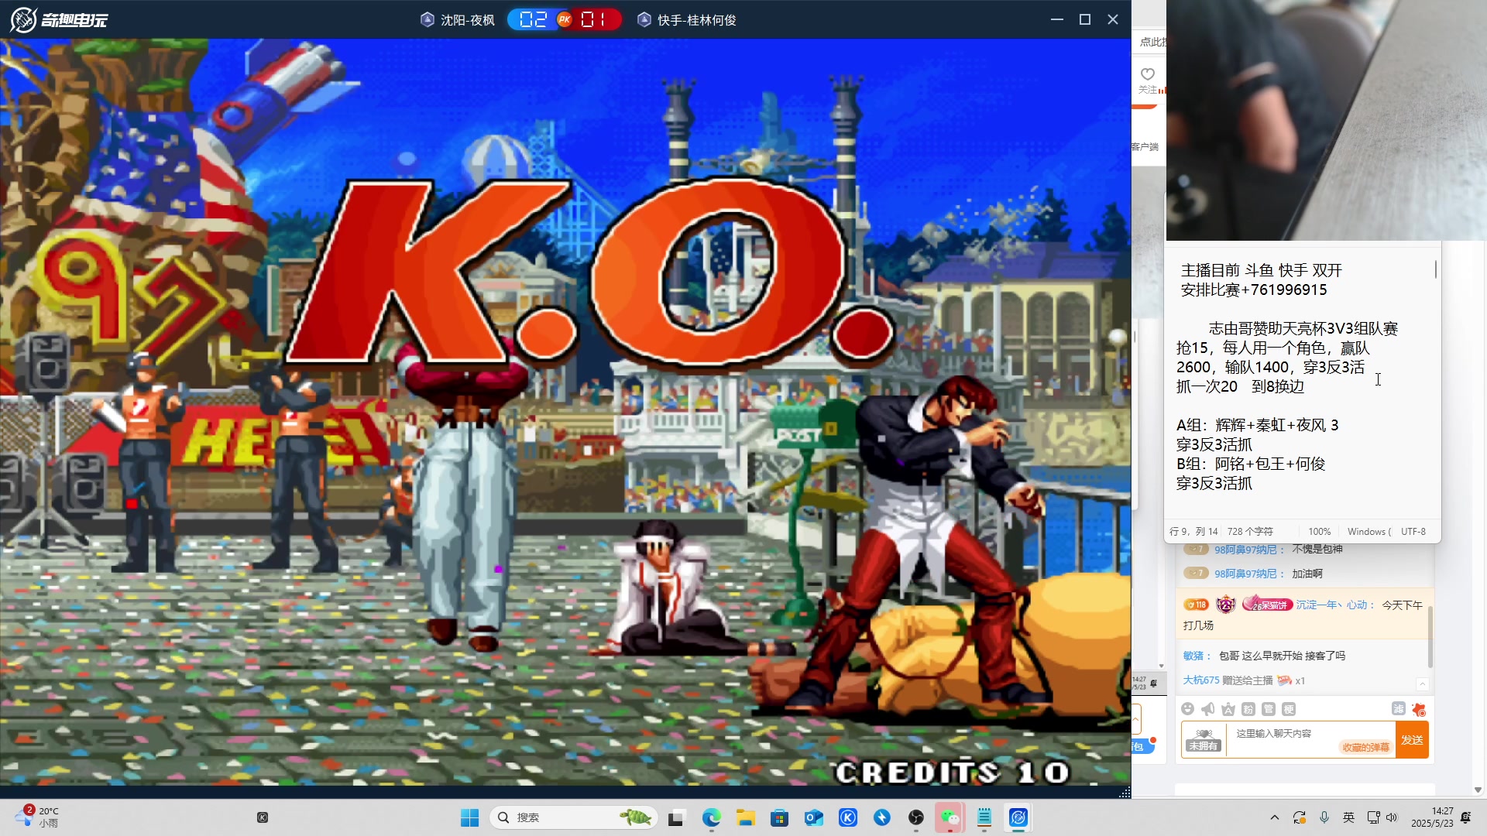Click the red splash effects icon
This screenshot has height=836, width=1487.
coord(1418,709)
